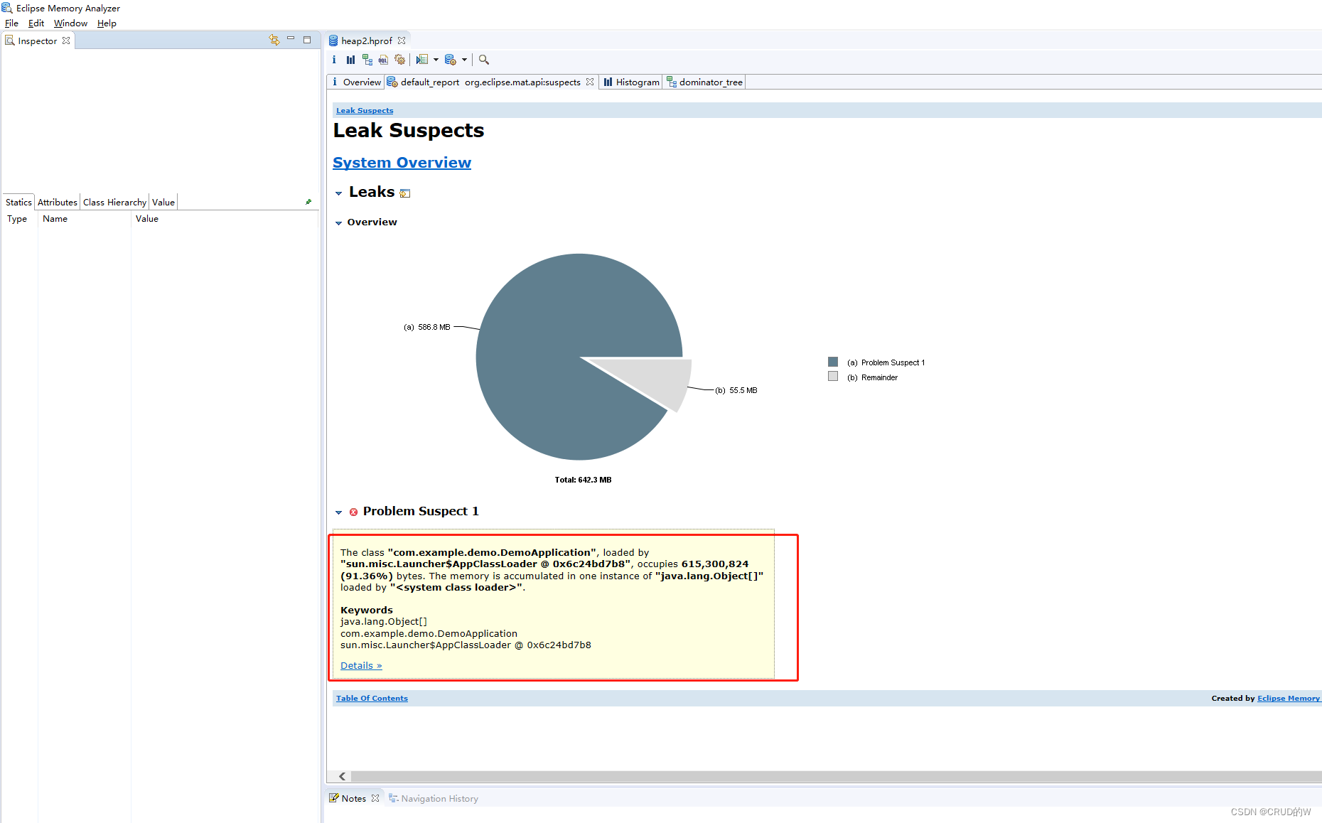Open thread overview gear icon
The image size is (1322, 823).
click(x=400, y=60)
